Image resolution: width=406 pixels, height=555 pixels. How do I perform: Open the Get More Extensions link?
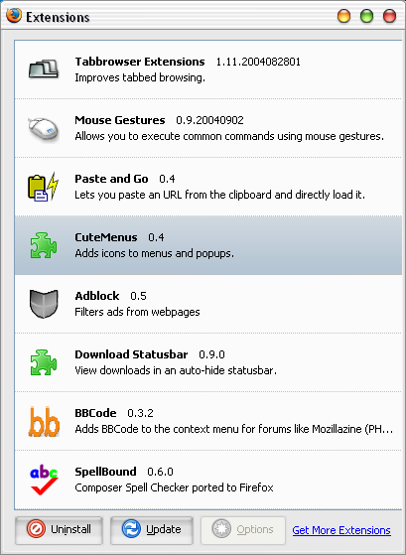[x=341, y=530]
